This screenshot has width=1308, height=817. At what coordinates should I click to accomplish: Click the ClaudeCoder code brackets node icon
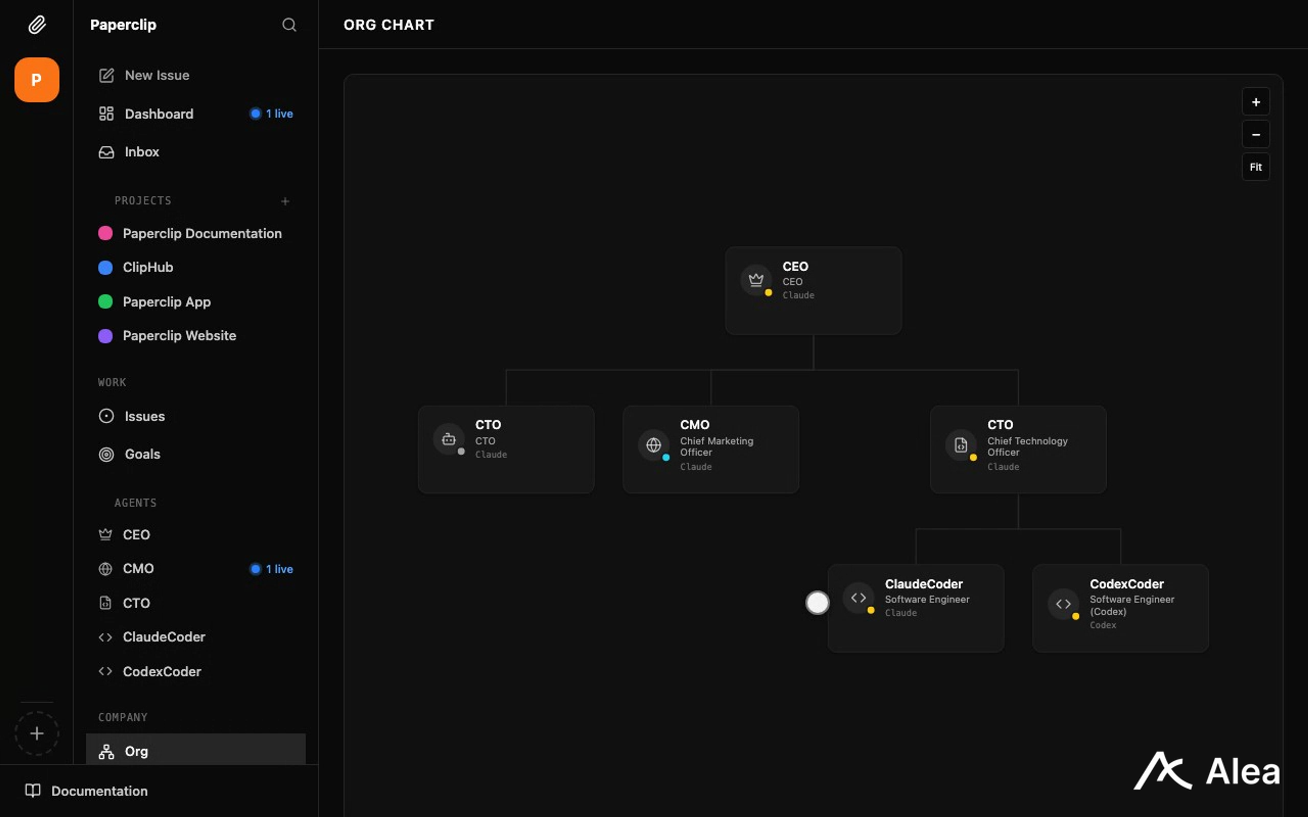(x=858, y=598)
